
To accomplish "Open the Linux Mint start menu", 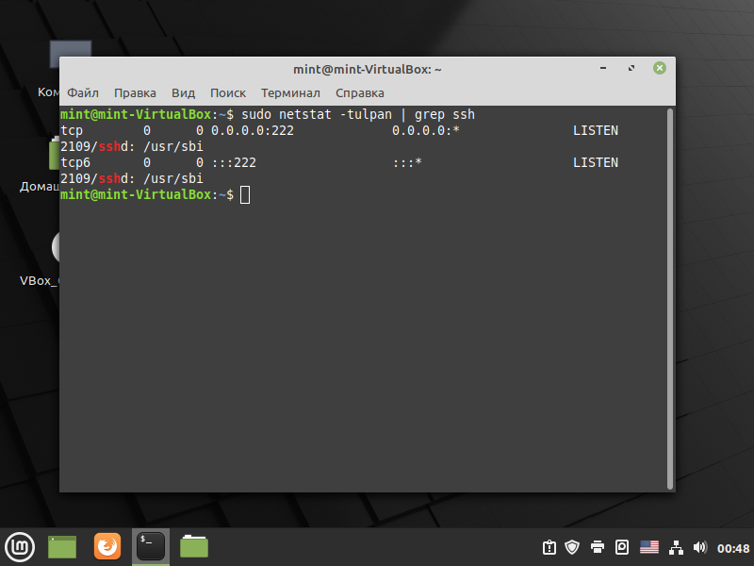I will 20,547.
